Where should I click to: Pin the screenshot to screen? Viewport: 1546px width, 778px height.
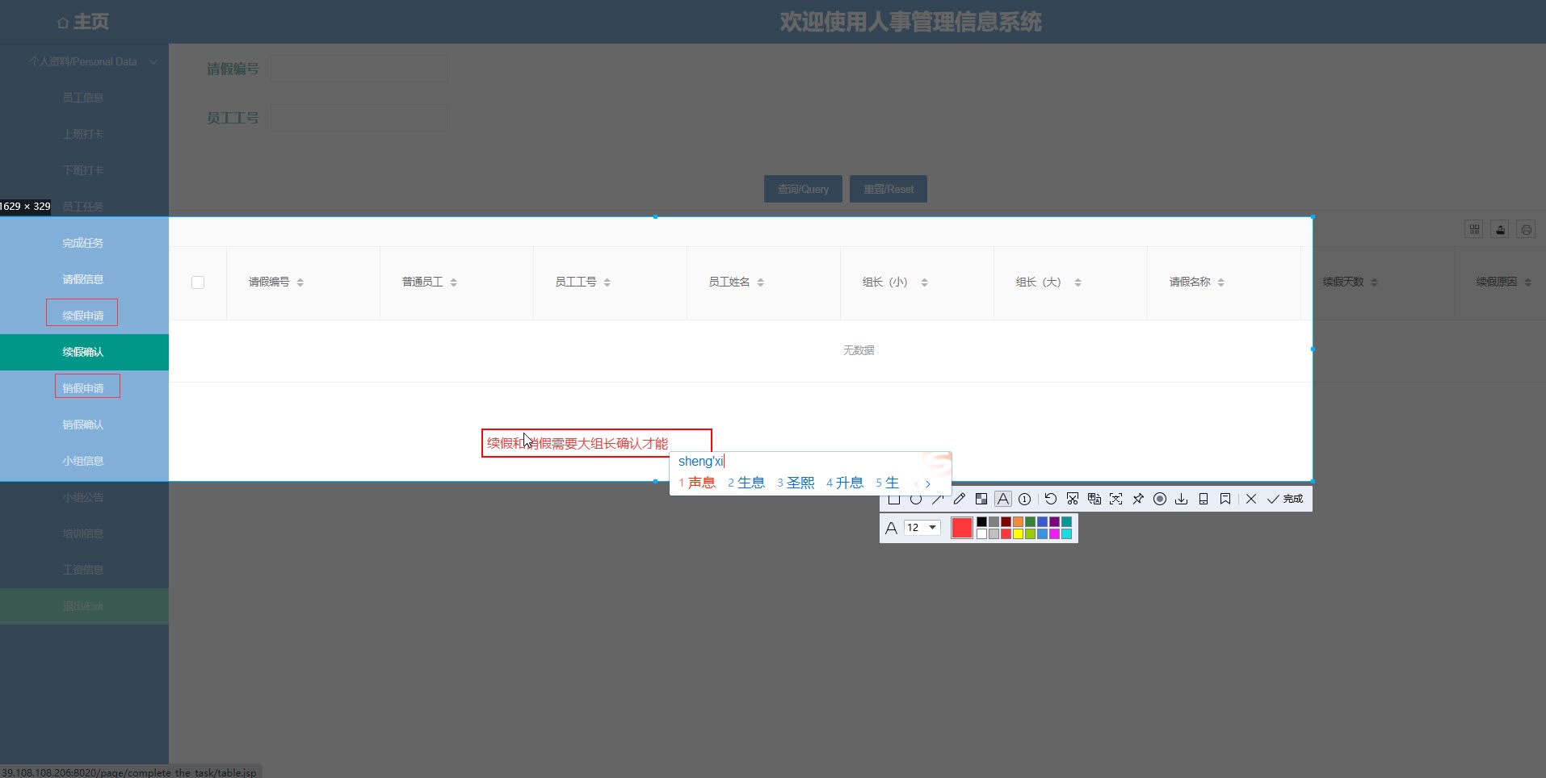1138,499
